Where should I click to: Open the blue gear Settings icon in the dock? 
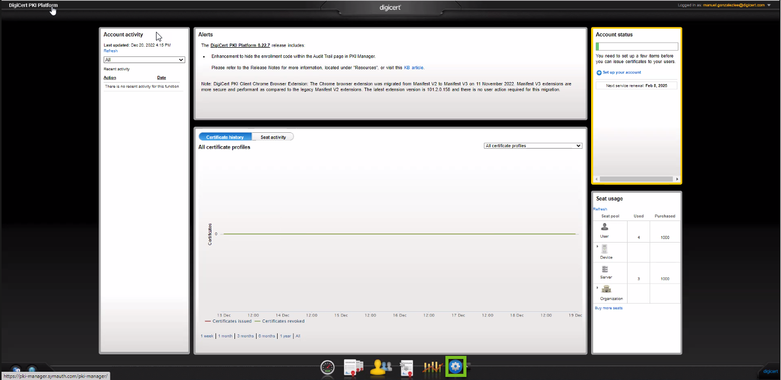tap(456, 367)
